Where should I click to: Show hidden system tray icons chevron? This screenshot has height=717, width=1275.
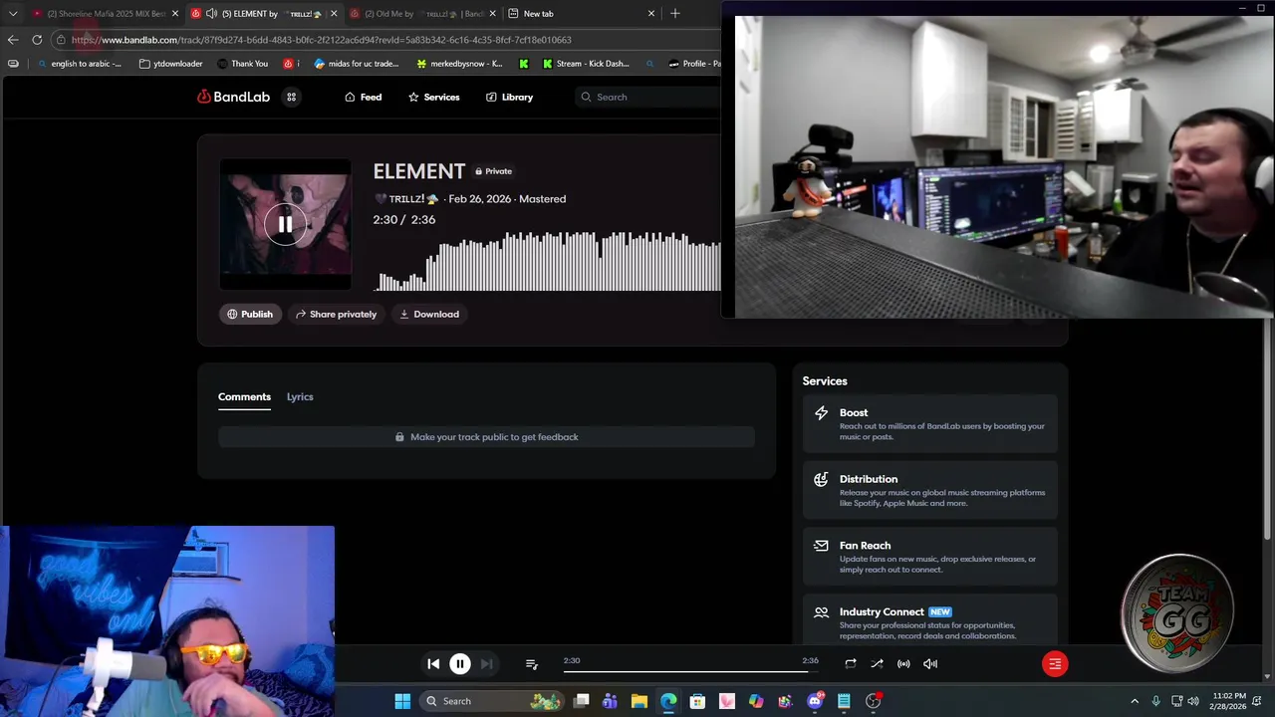tap(1134, 701)
